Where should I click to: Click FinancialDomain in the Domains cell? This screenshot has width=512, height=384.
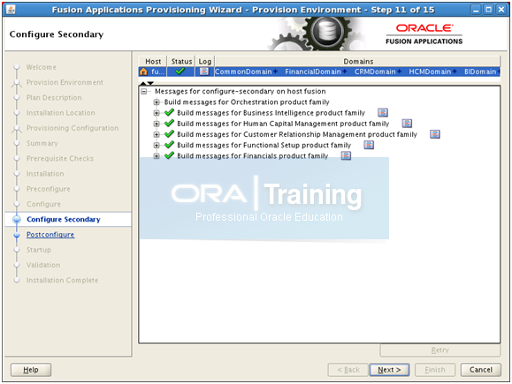click(x=313, y=72)
